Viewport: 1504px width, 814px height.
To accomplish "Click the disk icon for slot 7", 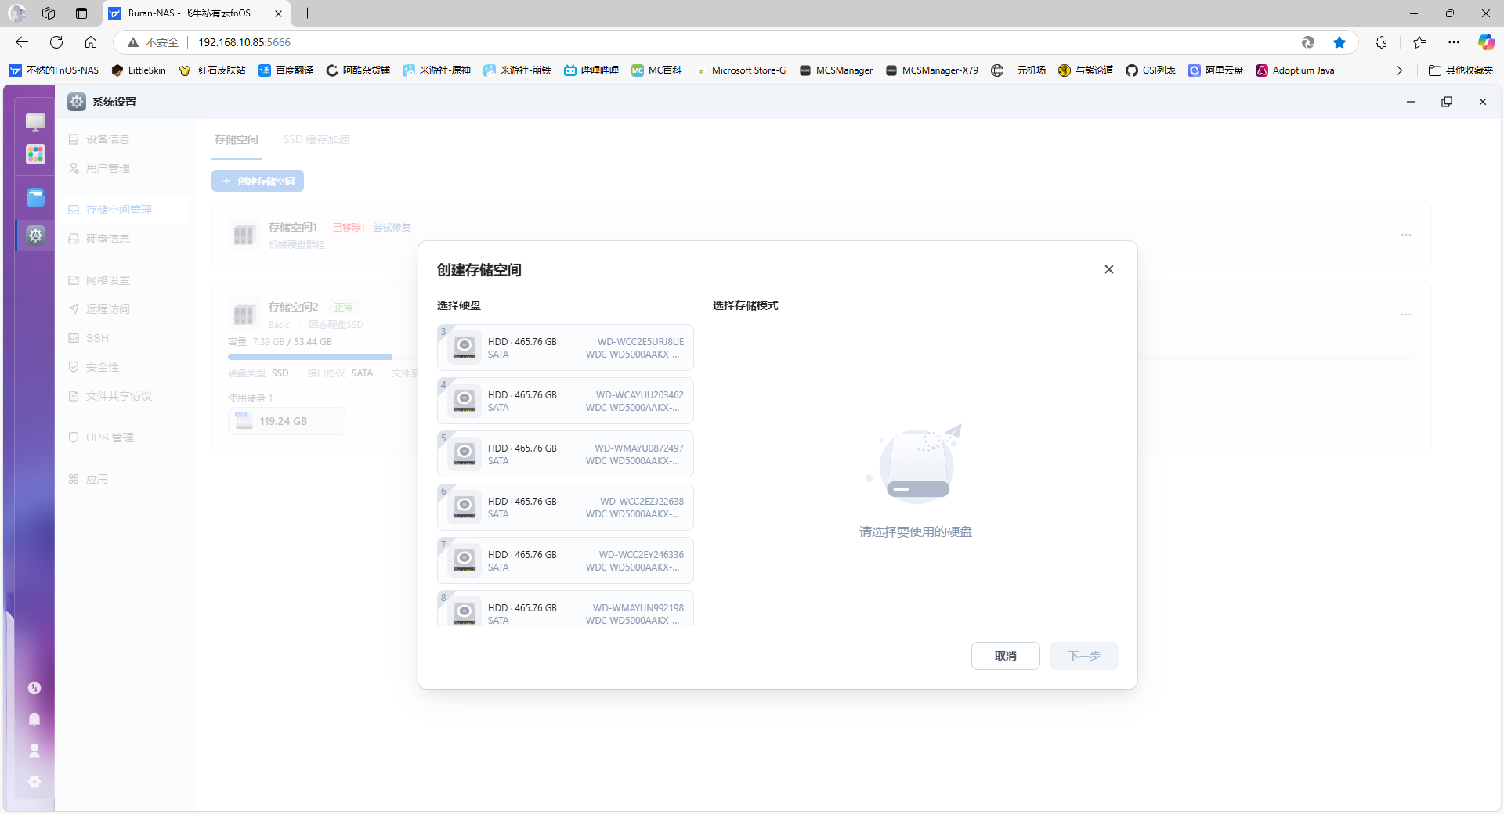I will pos(465,560).
